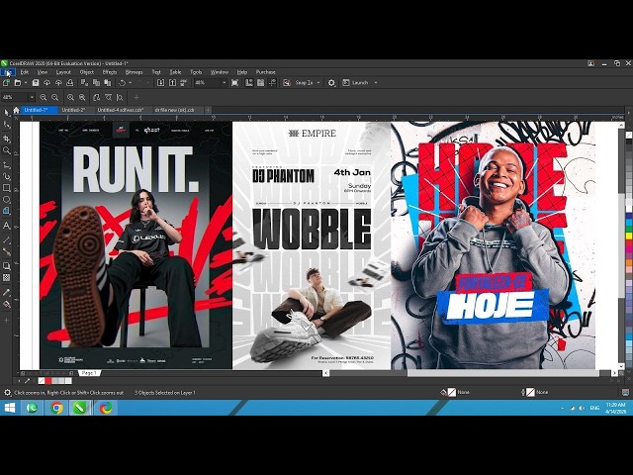Screen dimensions: 633x475
Task: Open the Layout menu
Action: pyautogui.click(x=63, y=72)
